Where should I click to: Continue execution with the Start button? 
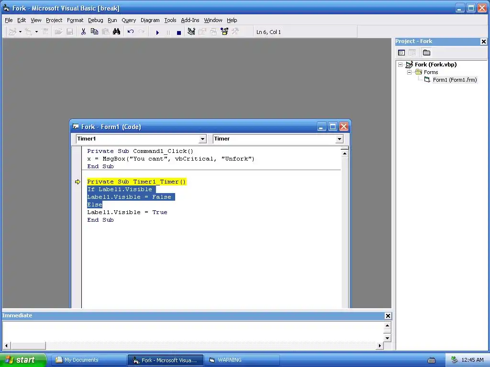pos(157,32)
